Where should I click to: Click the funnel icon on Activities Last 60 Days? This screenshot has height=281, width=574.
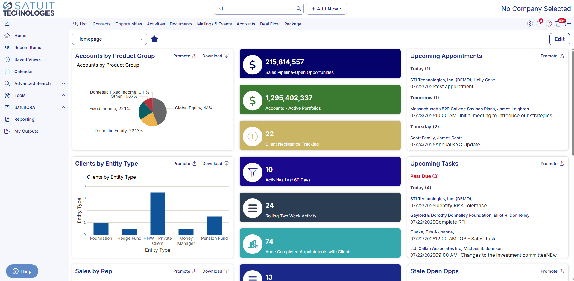point(253,172)
